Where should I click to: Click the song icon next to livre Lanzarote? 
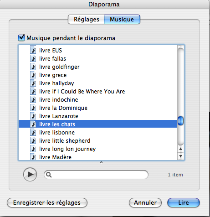point(33,116)
